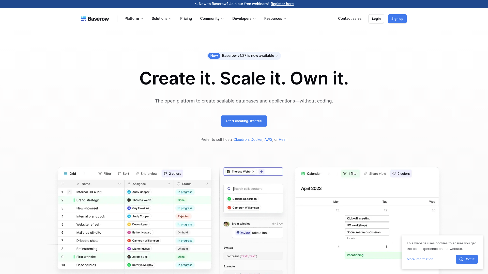Click the Social media discussion event

click(367, 232)
